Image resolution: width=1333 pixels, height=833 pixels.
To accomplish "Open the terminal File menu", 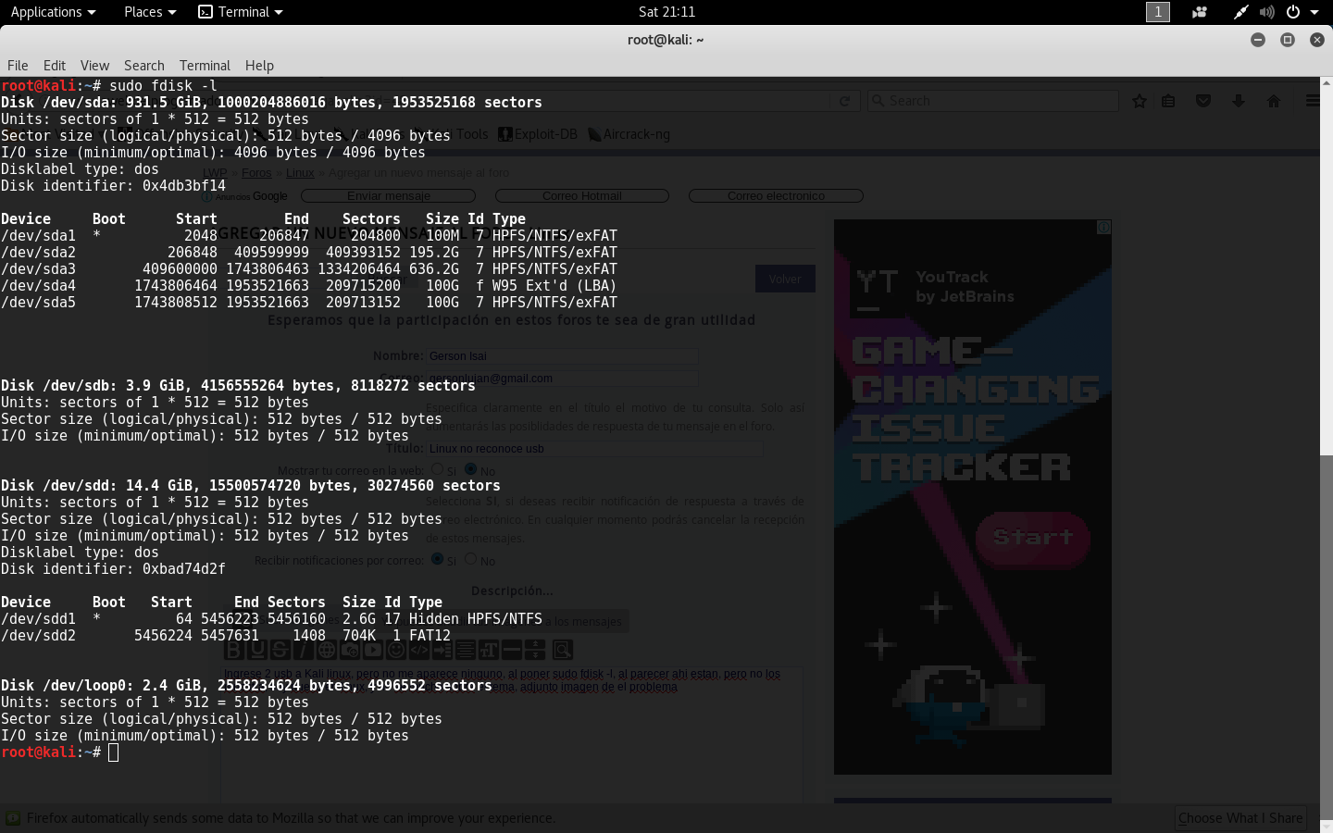I will click(18, 66).
